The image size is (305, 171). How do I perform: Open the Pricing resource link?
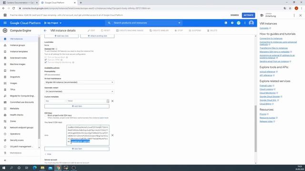[x=263, y=114]
